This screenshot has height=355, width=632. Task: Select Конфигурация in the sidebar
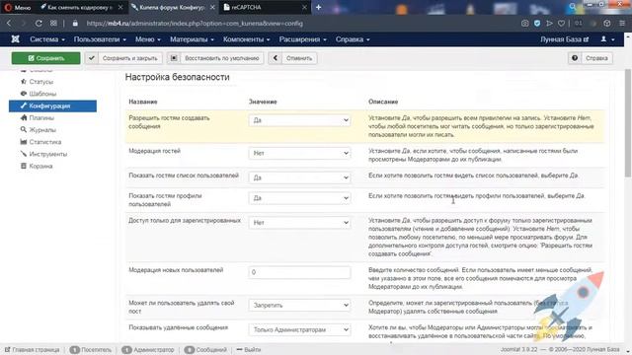point(52,106)
